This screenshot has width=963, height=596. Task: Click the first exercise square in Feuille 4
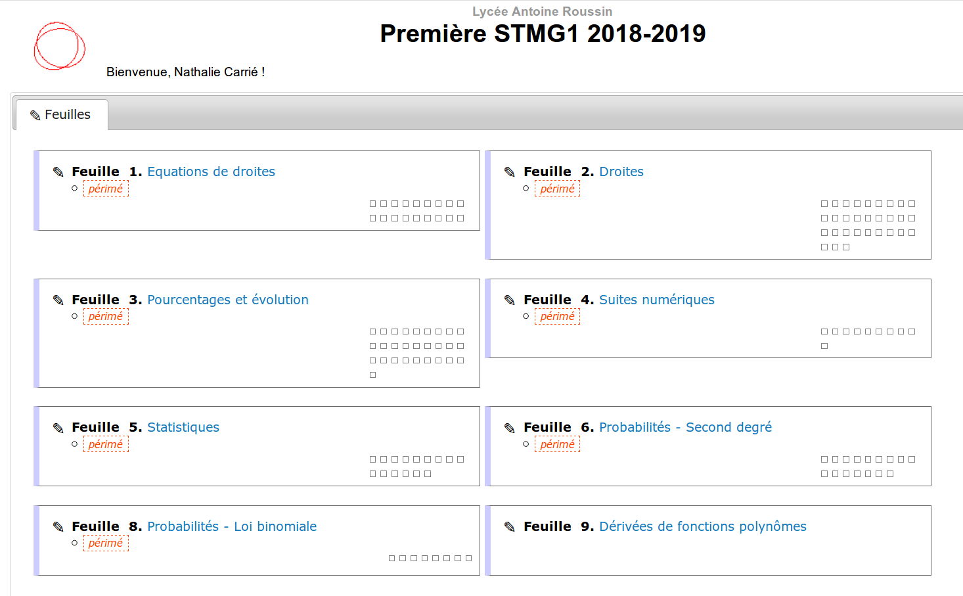(x=824, y=332)
